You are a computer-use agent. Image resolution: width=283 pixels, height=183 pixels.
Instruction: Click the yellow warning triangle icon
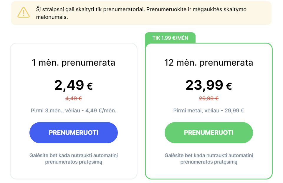coord(24,12)
